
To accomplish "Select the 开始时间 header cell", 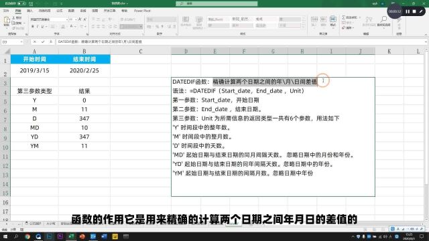I will coord(34,60).
